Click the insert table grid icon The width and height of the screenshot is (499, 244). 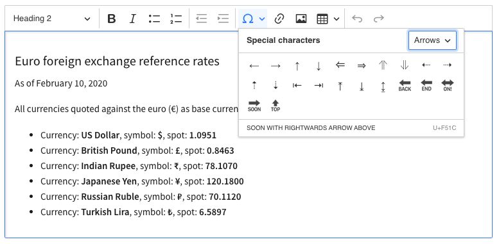pyautogui.click(x=322, y=19)
